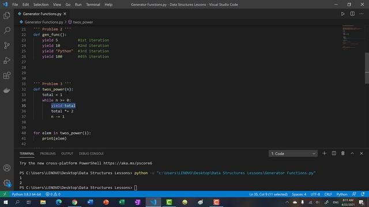Viewport: 369px width, 207px height.
Task: Open Excel from the taskbar
Action: pos(122,202)
